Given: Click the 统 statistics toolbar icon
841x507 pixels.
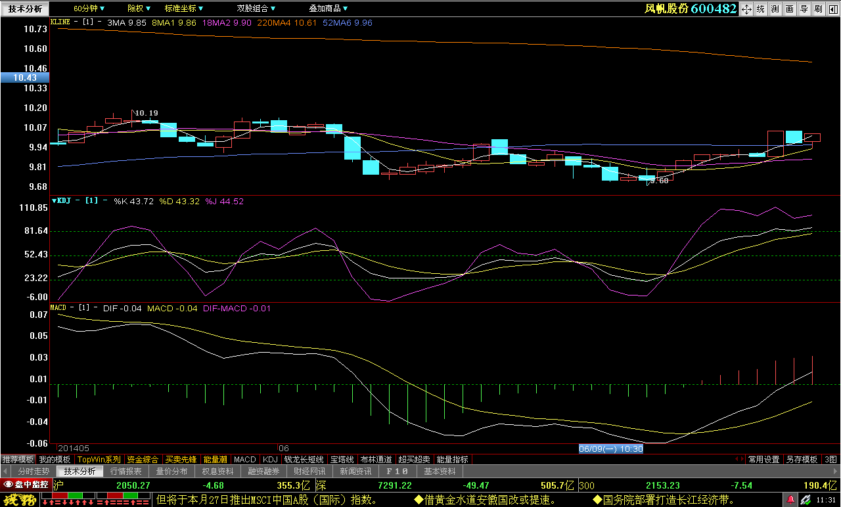Looking at the screenshot, I should (x=761, y=9).
